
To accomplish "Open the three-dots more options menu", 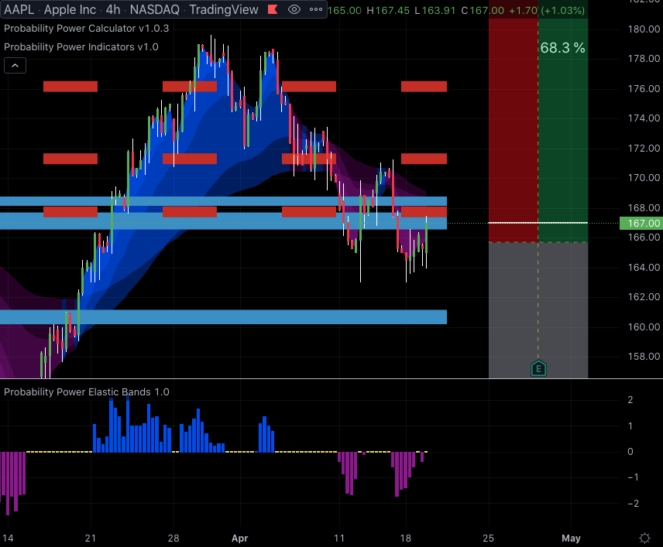I will click(x=315, y=10).
